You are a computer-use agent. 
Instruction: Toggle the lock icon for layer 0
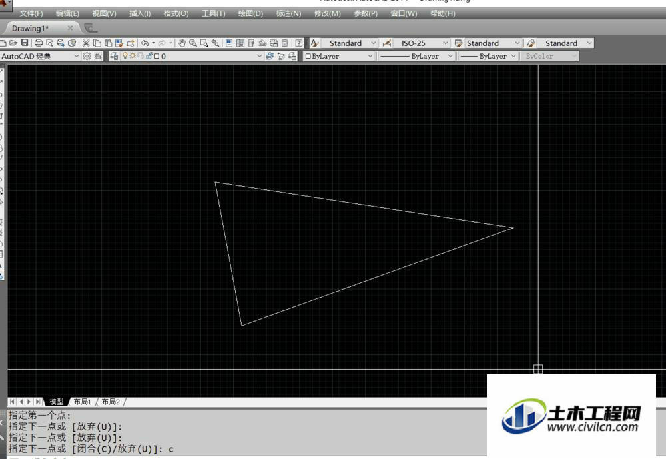149,55
